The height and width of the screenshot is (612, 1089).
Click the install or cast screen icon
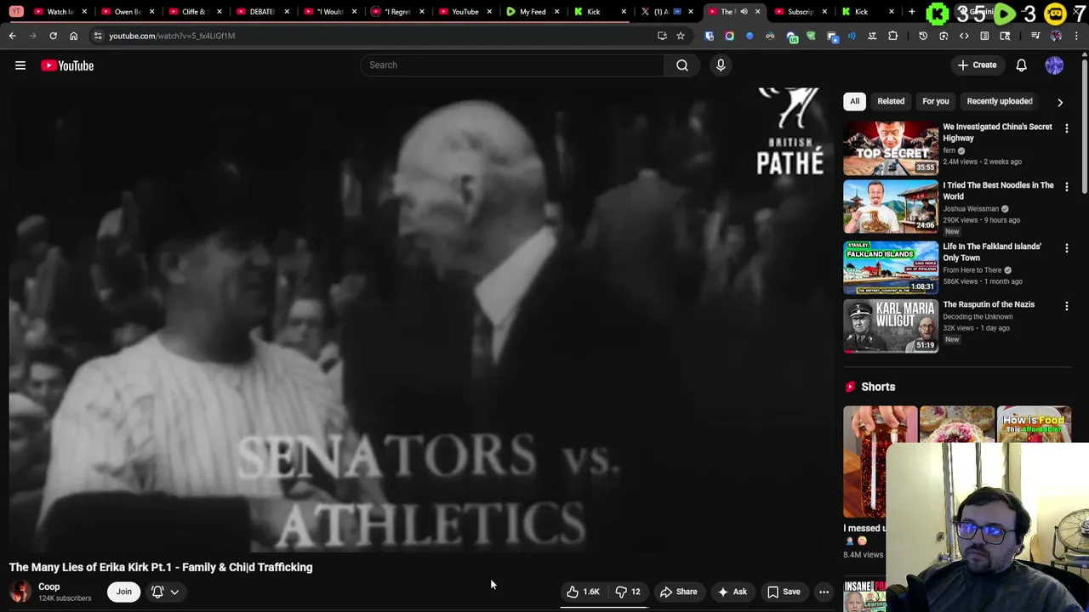pyautogui.click(x=662, y=36)
